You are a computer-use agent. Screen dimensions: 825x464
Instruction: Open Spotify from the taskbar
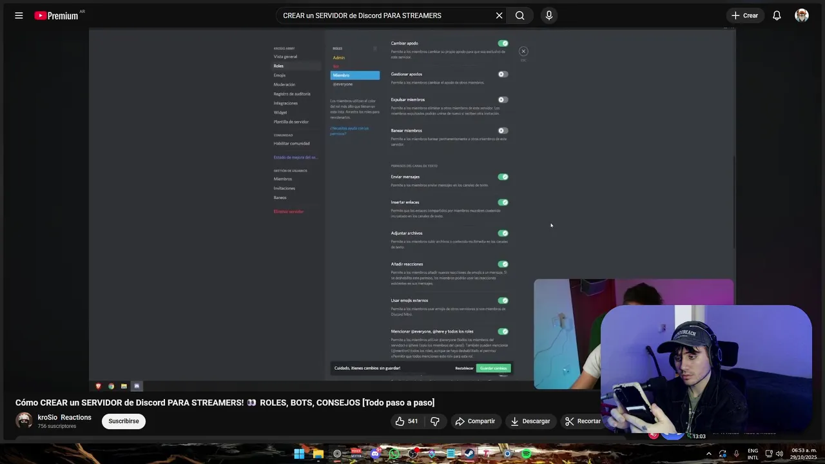point(526,454)
